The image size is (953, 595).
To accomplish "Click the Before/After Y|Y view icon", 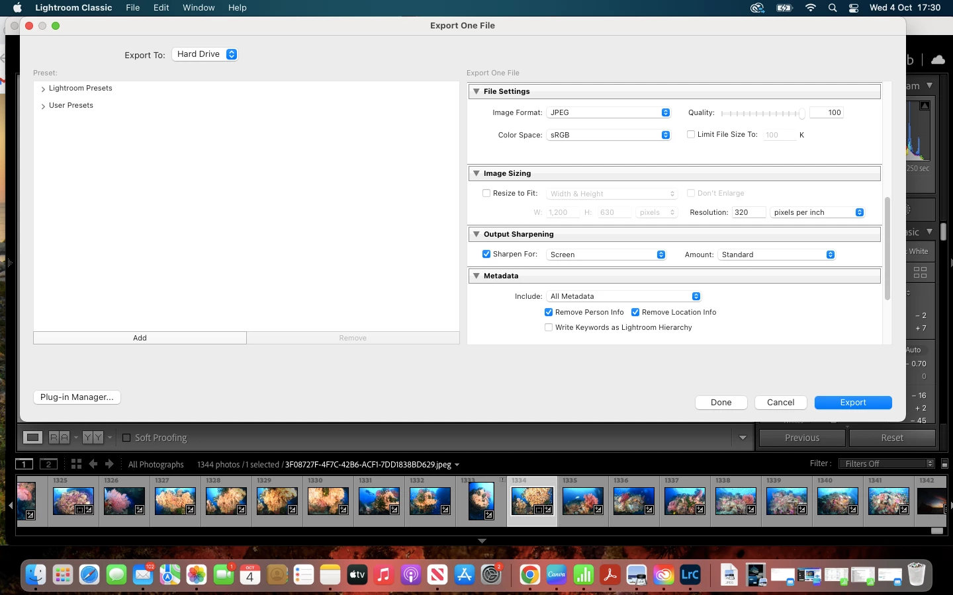I will point(93,438).
